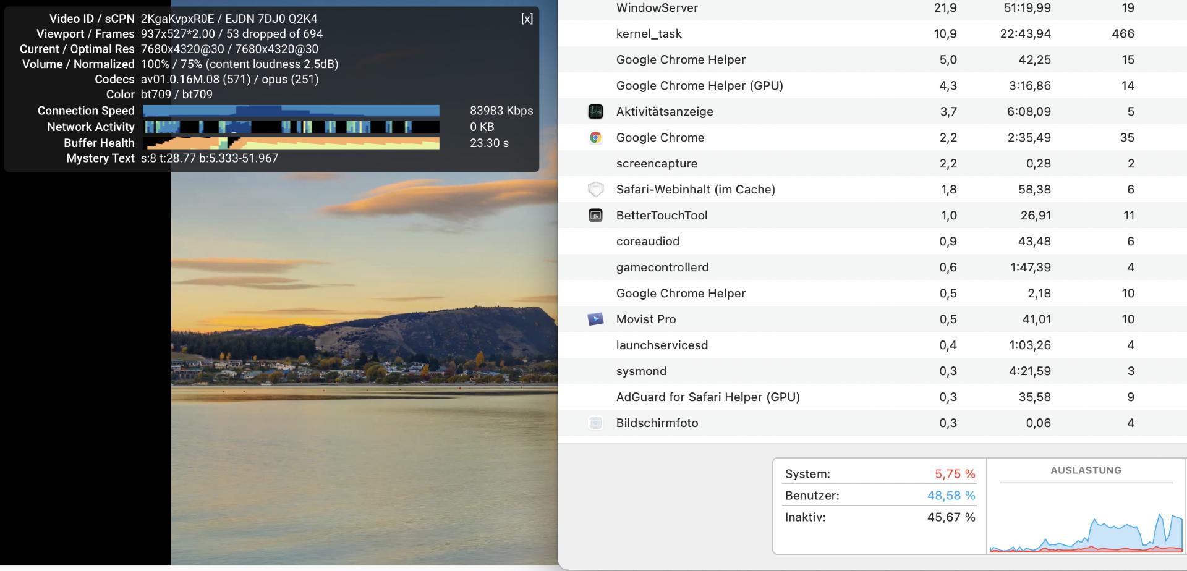Click the Buffer Health graph bar
Viewport: 1187px width, 571px height.
point(291,143)
